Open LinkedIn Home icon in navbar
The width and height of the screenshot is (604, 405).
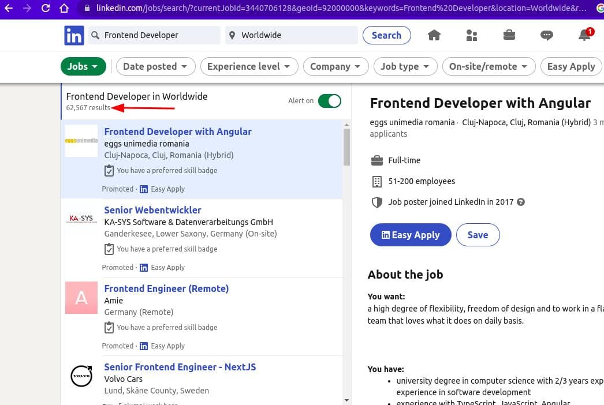click(434, 35)
